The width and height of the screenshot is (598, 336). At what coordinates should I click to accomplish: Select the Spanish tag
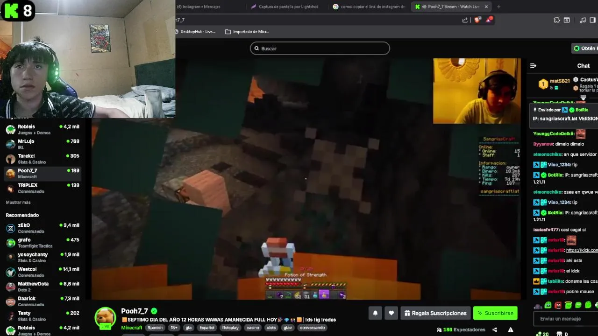(155, 328)
